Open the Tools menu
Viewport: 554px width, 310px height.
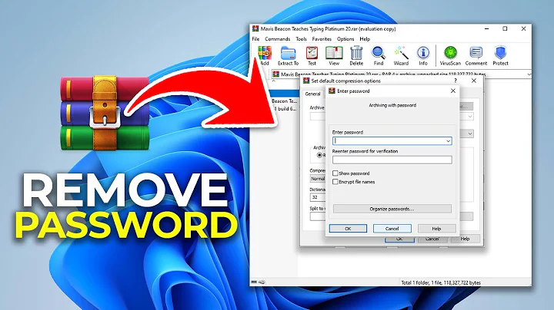pyautogui.click(x=301, y=38)
